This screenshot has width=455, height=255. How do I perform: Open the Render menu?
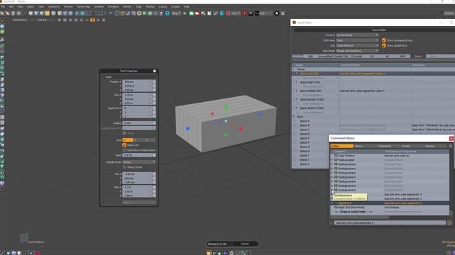click(x=127, y=6)
